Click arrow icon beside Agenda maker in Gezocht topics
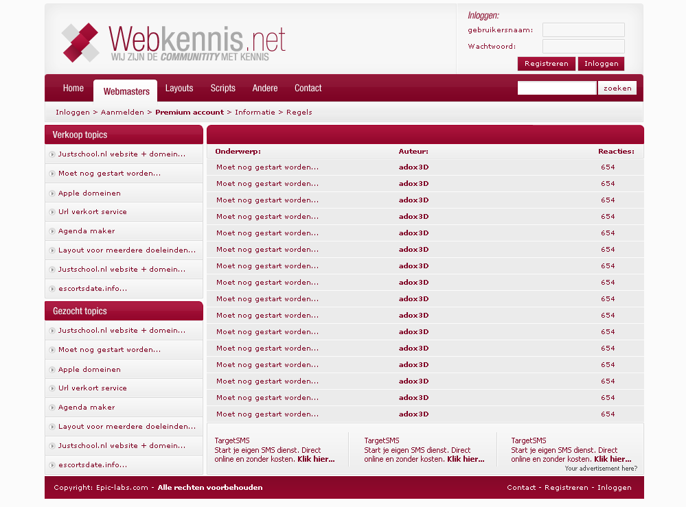The width and height of the screenshot is (686, 507). tap(52, 408)
